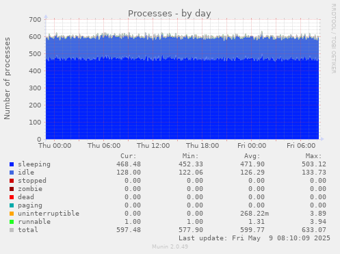This screenshot has height=254, width=340.
Task: Click the 600 y-axis tick label
Action: point(35,37)
